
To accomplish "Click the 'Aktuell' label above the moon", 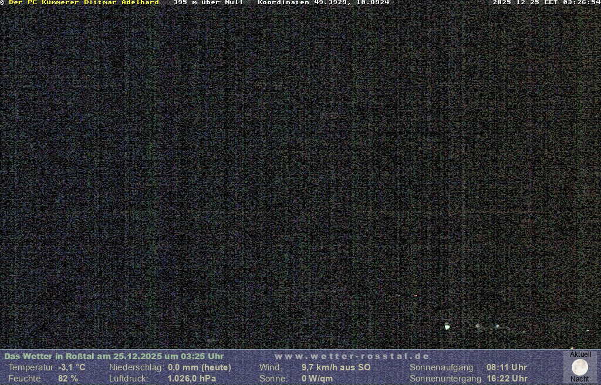I will coord(580,354).
